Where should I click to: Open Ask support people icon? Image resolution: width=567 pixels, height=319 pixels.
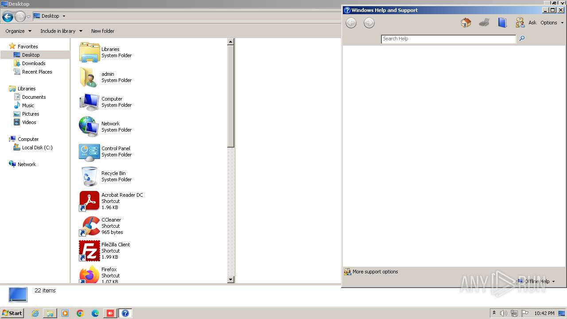(520, 23)
